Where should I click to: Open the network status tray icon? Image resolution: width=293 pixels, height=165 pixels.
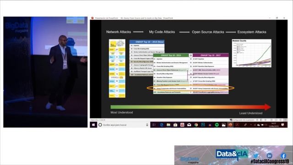click(x=255, y=125)
